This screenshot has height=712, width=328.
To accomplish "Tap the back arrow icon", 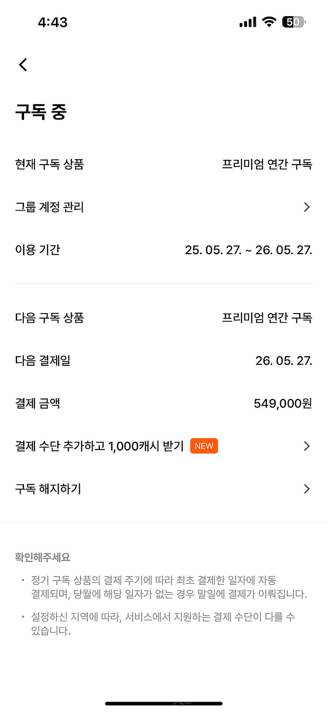I will 23,65.
